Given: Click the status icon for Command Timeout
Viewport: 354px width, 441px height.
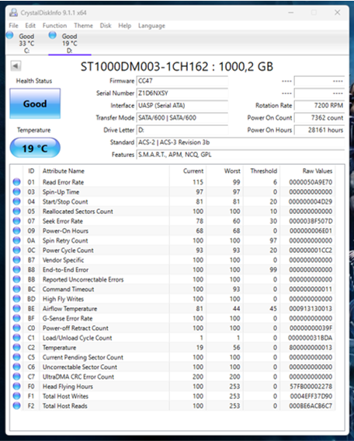Looking at the screenshot, I should coord(17,289).
